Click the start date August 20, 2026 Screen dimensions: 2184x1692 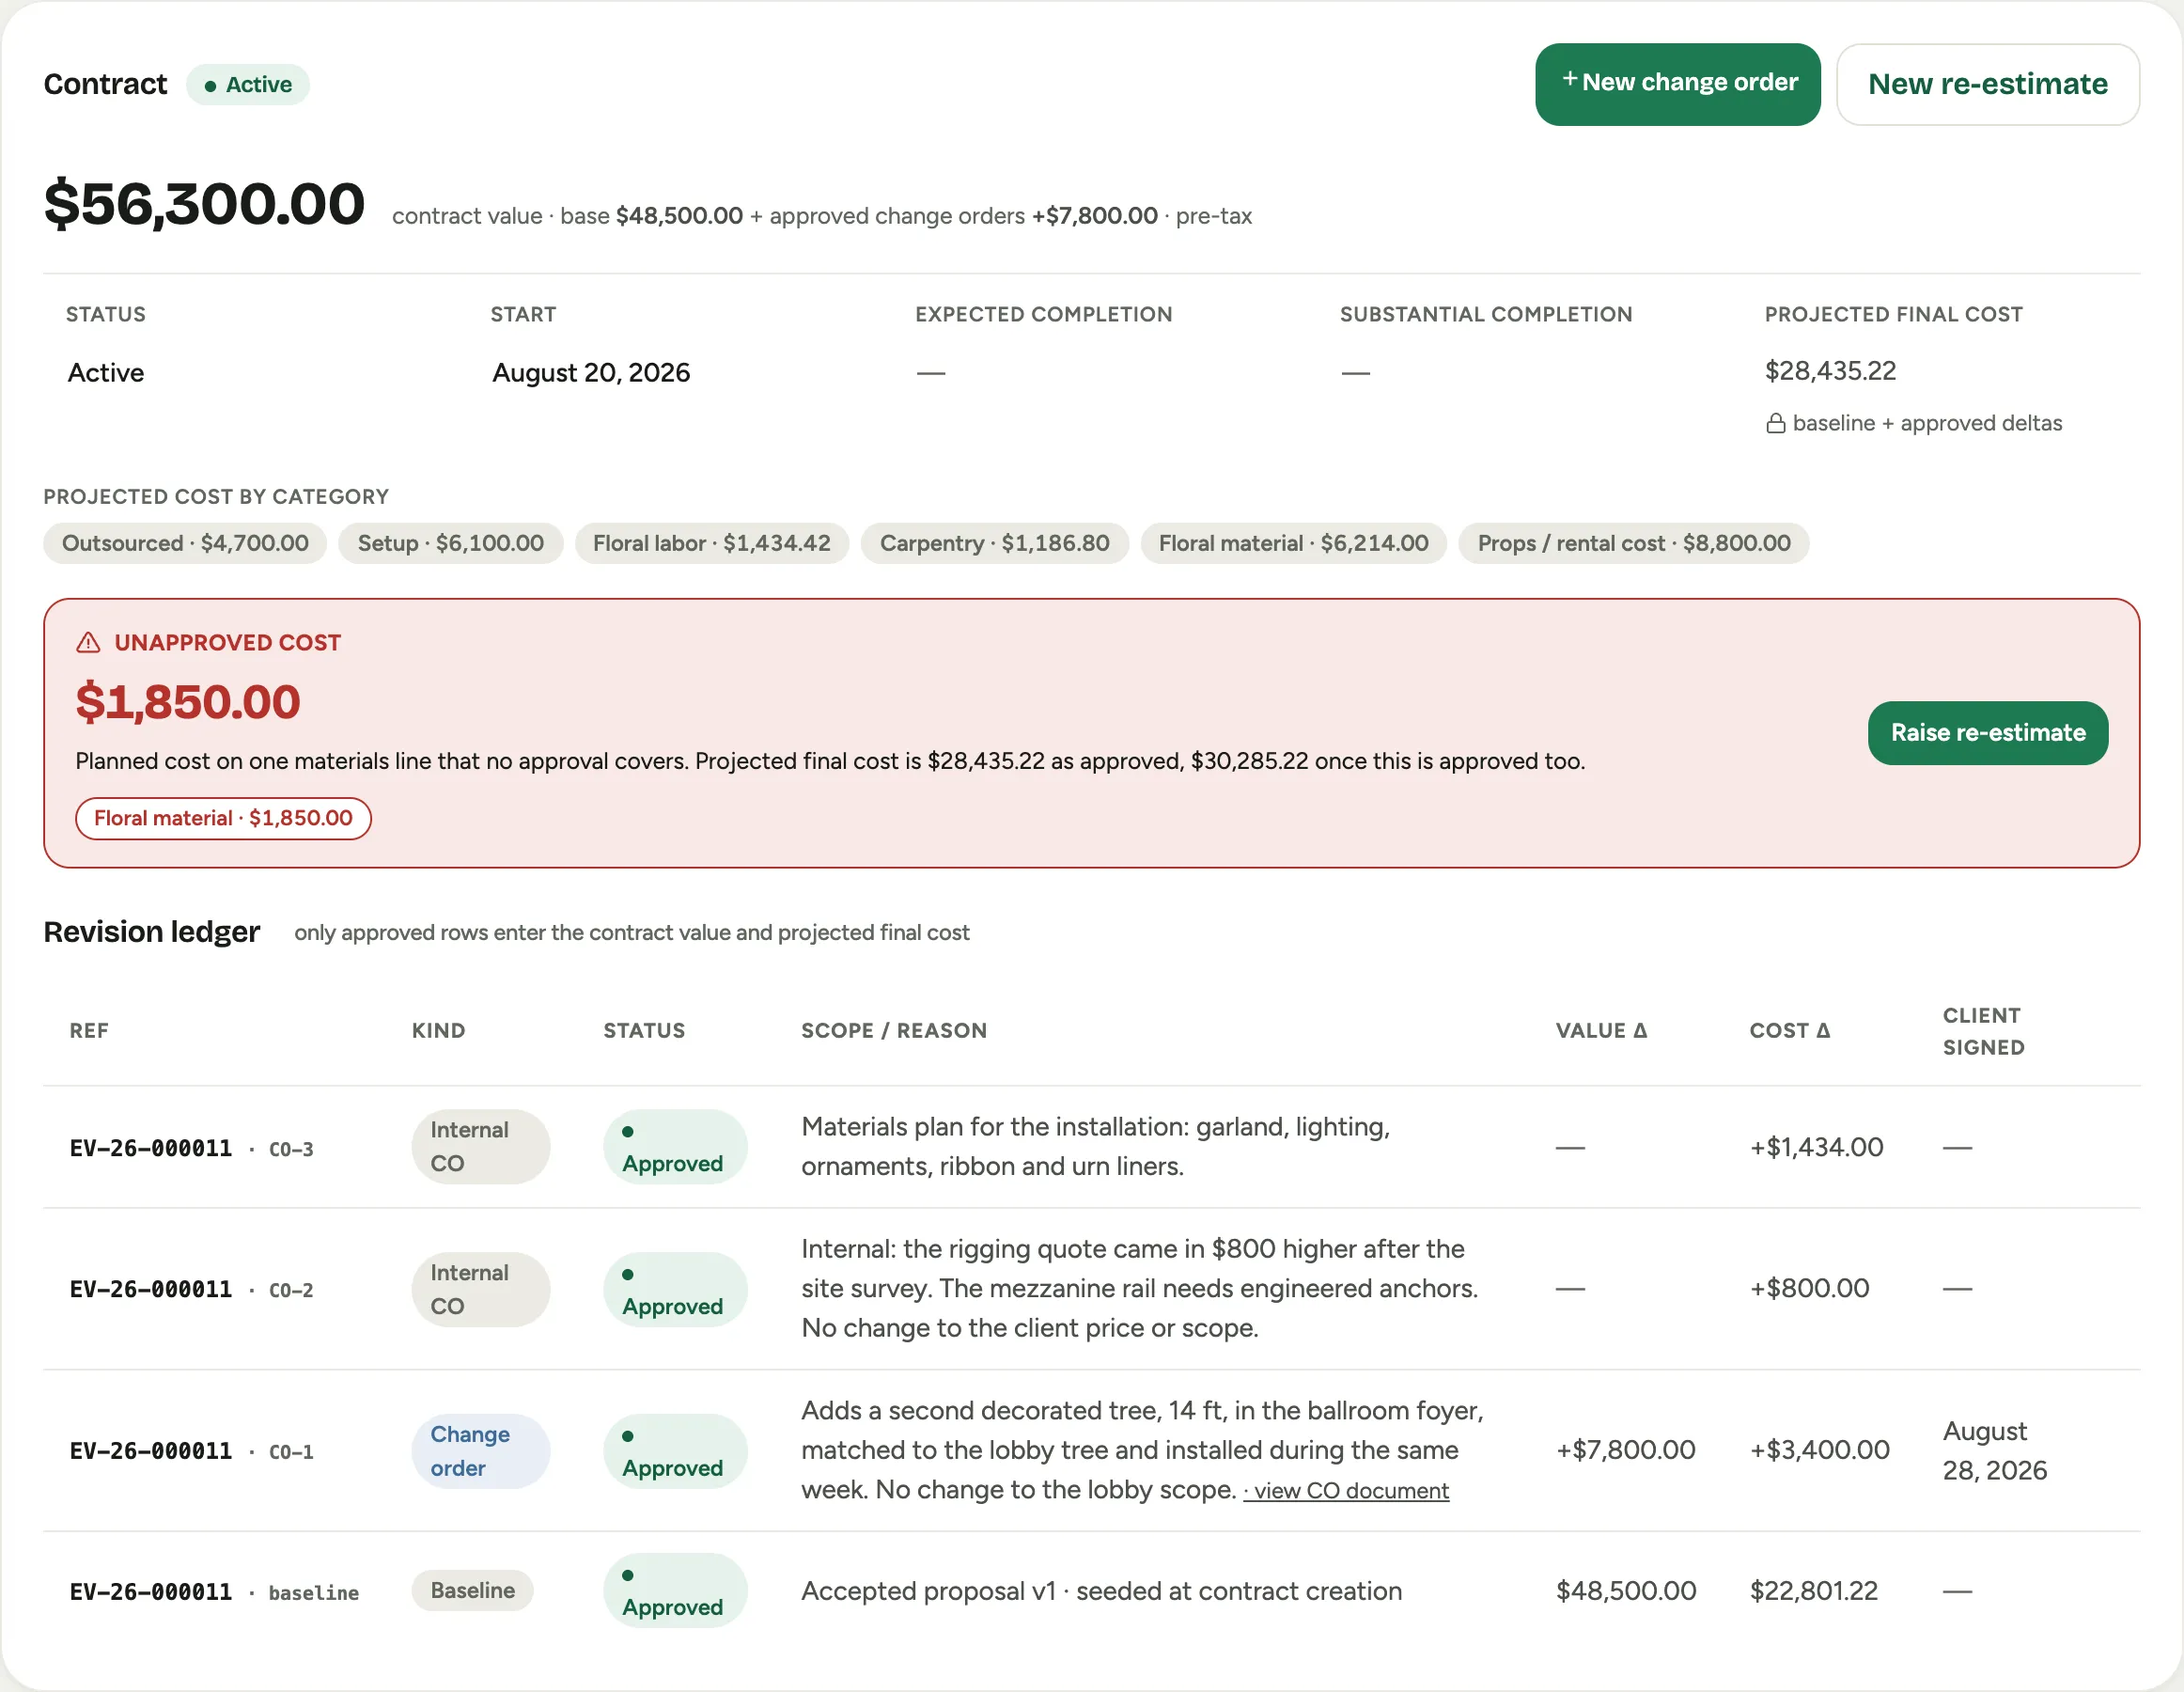591,373
